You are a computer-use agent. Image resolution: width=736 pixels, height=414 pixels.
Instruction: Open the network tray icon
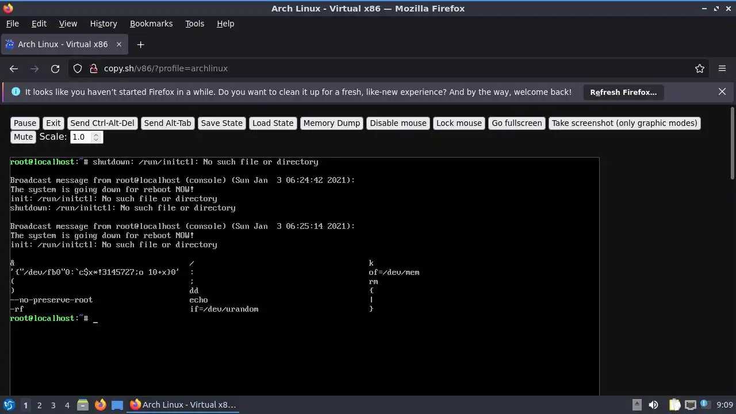691,405
